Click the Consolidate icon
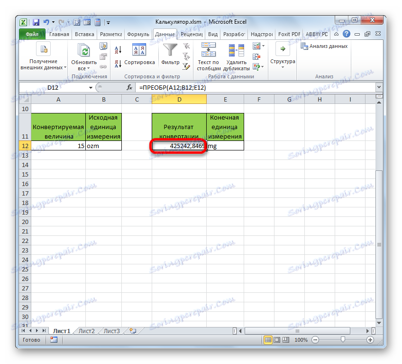Screen dimensions: 402x364 [256, 56]
